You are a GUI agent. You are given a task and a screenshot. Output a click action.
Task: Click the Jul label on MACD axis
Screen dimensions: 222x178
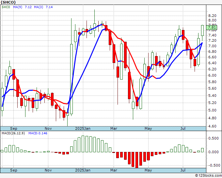(x=183, y=170)
